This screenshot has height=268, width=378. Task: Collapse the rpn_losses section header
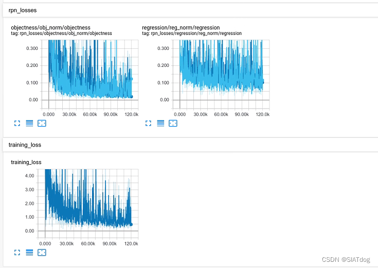coord(190,10)
